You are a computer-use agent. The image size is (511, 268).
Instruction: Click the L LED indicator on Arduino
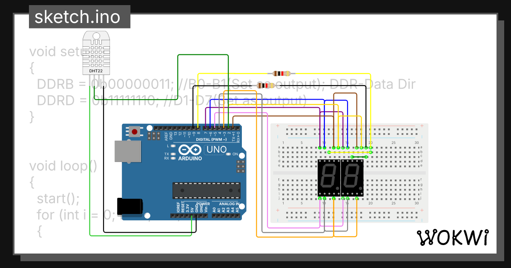click(173, 146)
